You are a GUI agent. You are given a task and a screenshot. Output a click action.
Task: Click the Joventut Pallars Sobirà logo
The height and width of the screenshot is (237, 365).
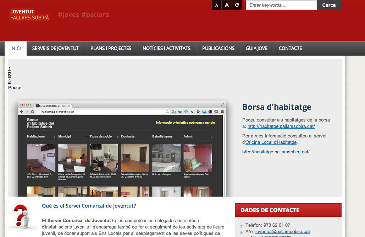click(x=29, y=15)
